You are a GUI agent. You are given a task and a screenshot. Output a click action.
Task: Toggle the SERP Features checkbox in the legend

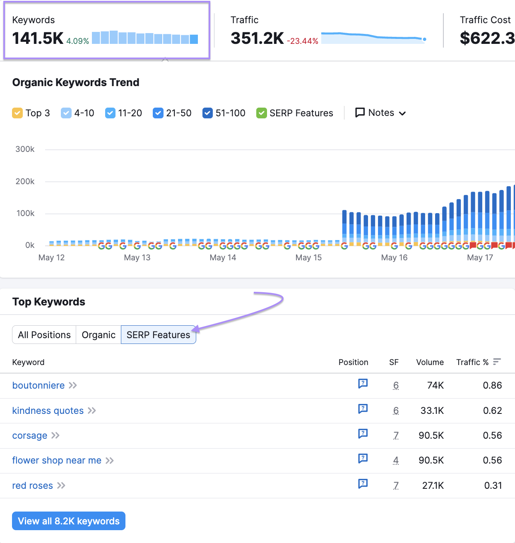click(x=262, y=113)
